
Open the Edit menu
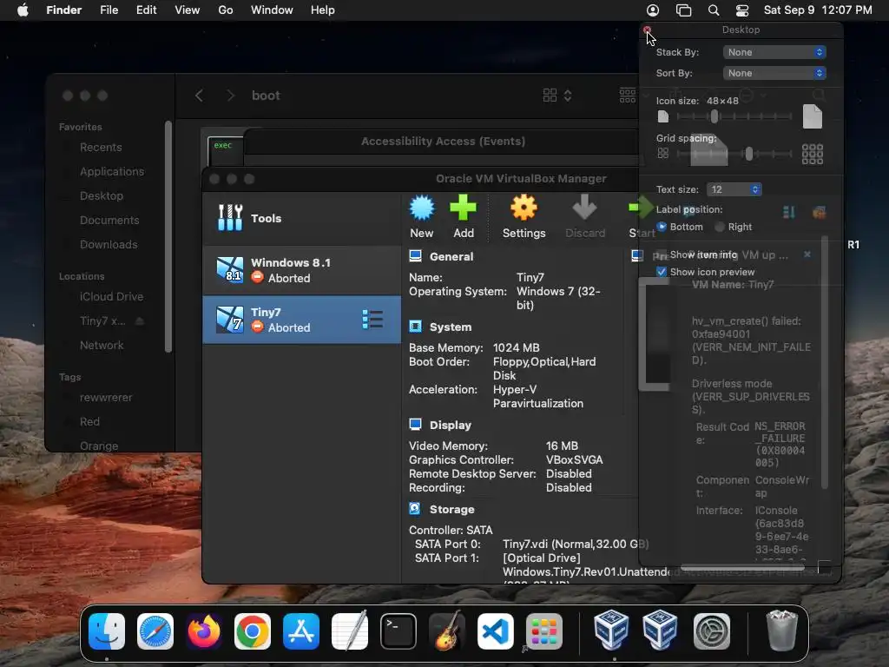pos(146,10)
